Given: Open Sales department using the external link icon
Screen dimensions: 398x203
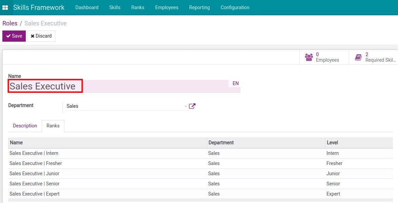Looking at the screenshot, I should pyautogui.click(x=192, y=106).
